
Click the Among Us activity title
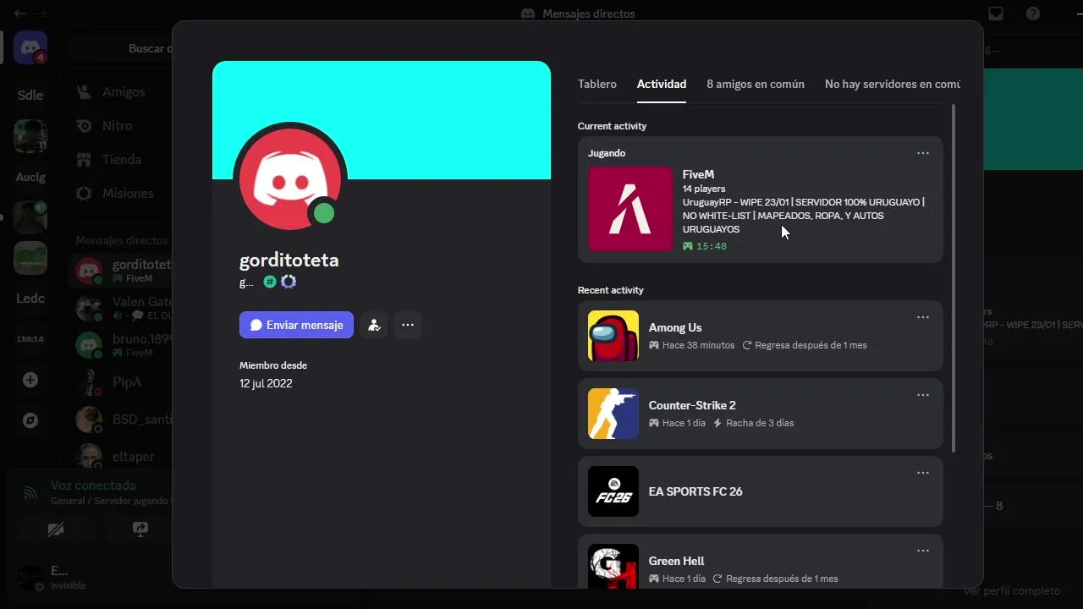tap(675, 327)
